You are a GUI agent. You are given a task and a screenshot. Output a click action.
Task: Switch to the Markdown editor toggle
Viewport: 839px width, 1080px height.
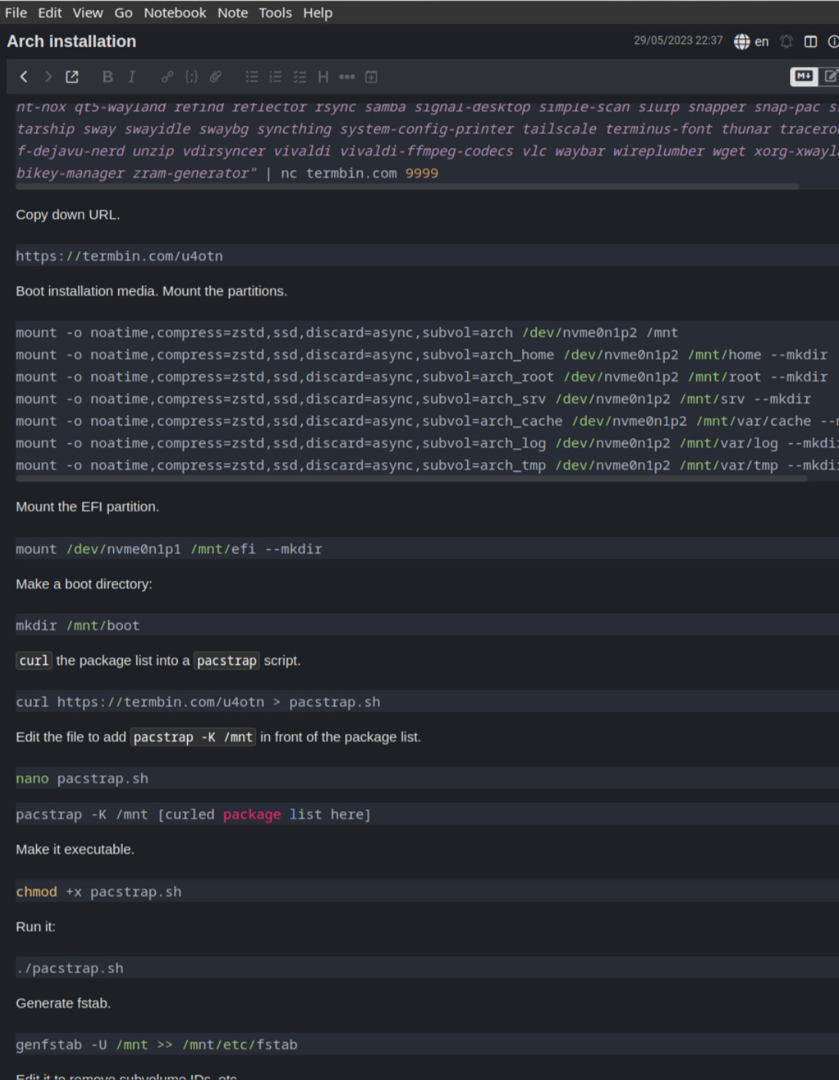click(x=804, y=76)
